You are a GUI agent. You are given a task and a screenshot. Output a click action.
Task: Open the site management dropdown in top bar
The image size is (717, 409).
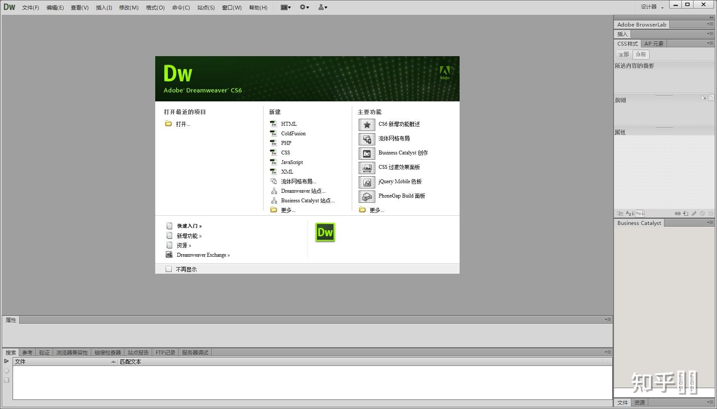[323, 7]
